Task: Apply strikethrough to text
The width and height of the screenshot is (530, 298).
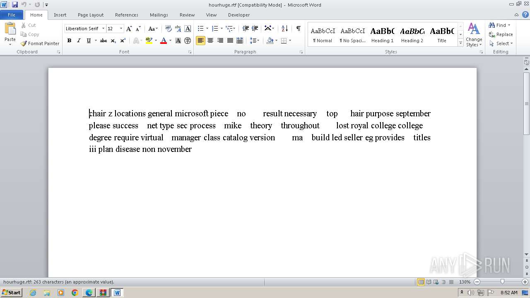Action: click(104, 41)
